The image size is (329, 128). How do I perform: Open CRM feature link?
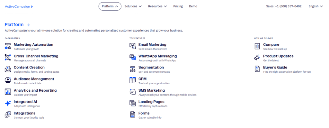pos(142,79)
